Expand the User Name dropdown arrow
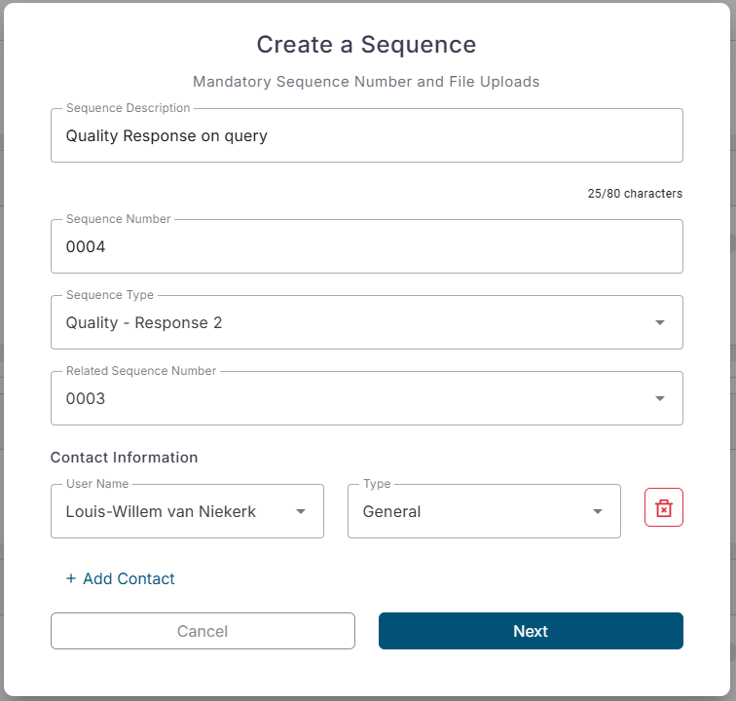 (301, 511)
